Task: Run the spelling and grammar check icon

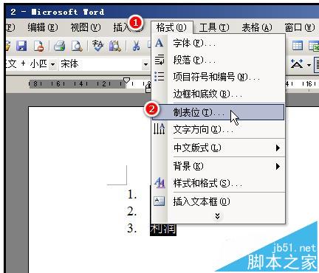Action: point(97,46)
